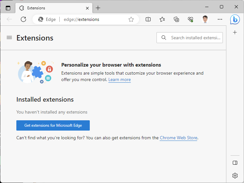Expand the Extensions hamburger menu
244x183 pixels.
click(x=9, y=38)
